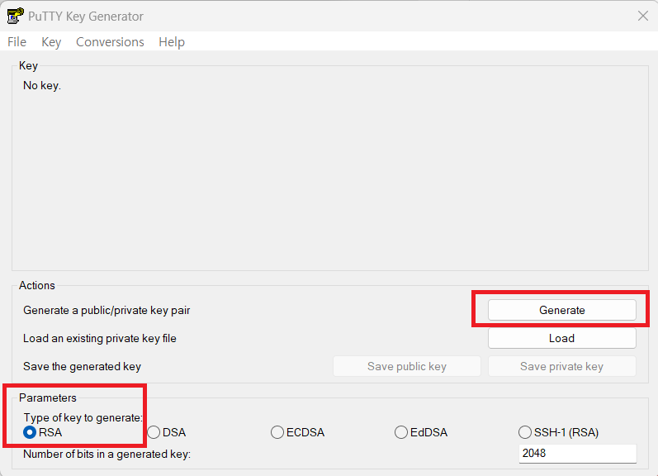The height and width of the screenshot is (476, 658).
Task: Click Load to open existing private key
Action: (562, 338)
